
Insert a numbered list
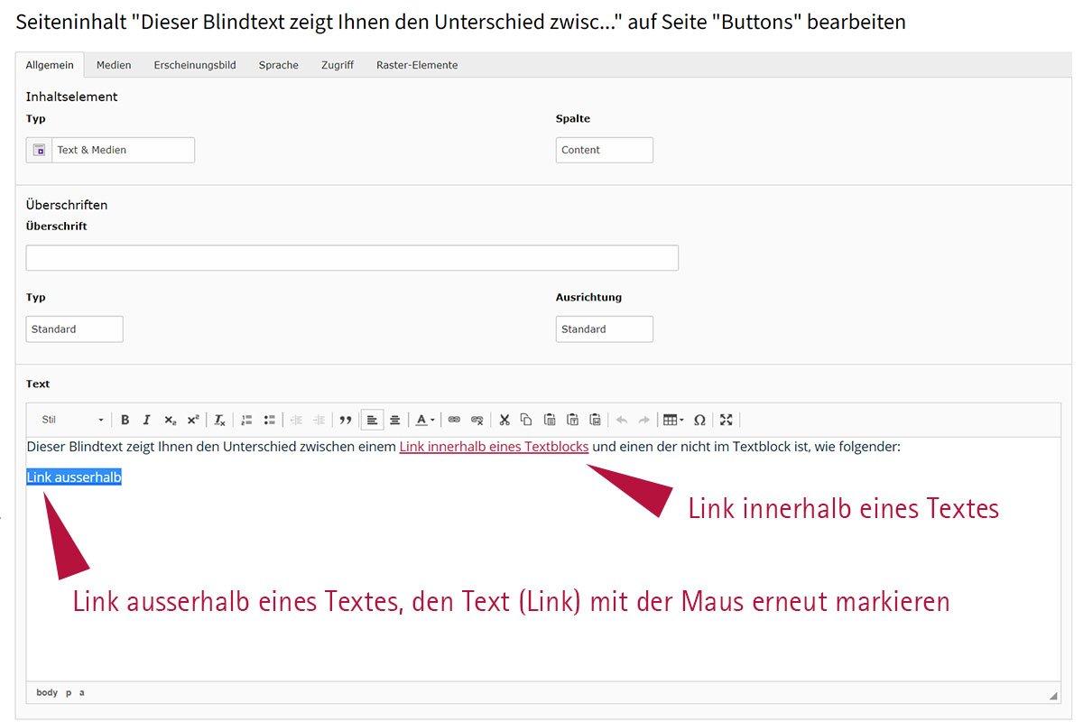click(245, 420)
